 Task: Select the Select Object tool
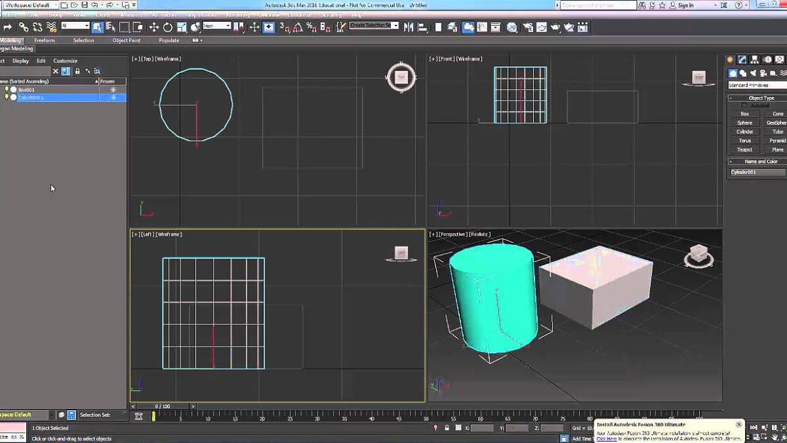click(98, 28)
